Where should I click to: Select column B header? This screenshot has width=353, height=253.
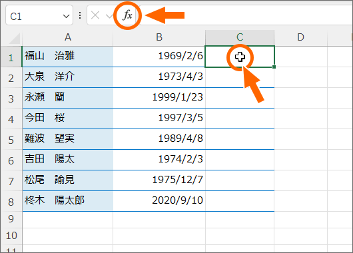click(159, 37)
